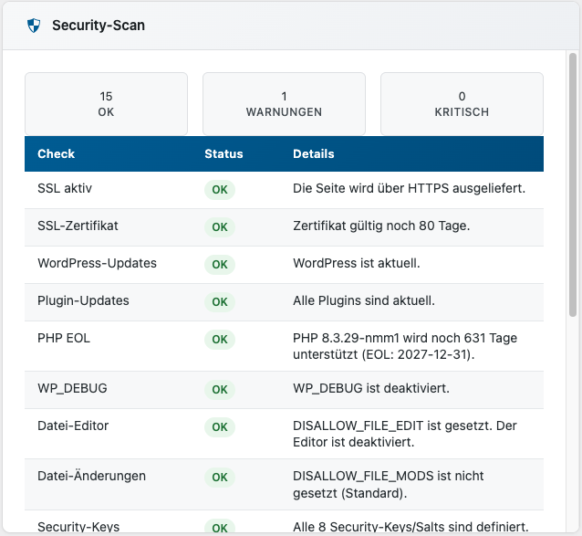Click the Security-Scan shield icon
582x536 pixels.
(34, 26)
